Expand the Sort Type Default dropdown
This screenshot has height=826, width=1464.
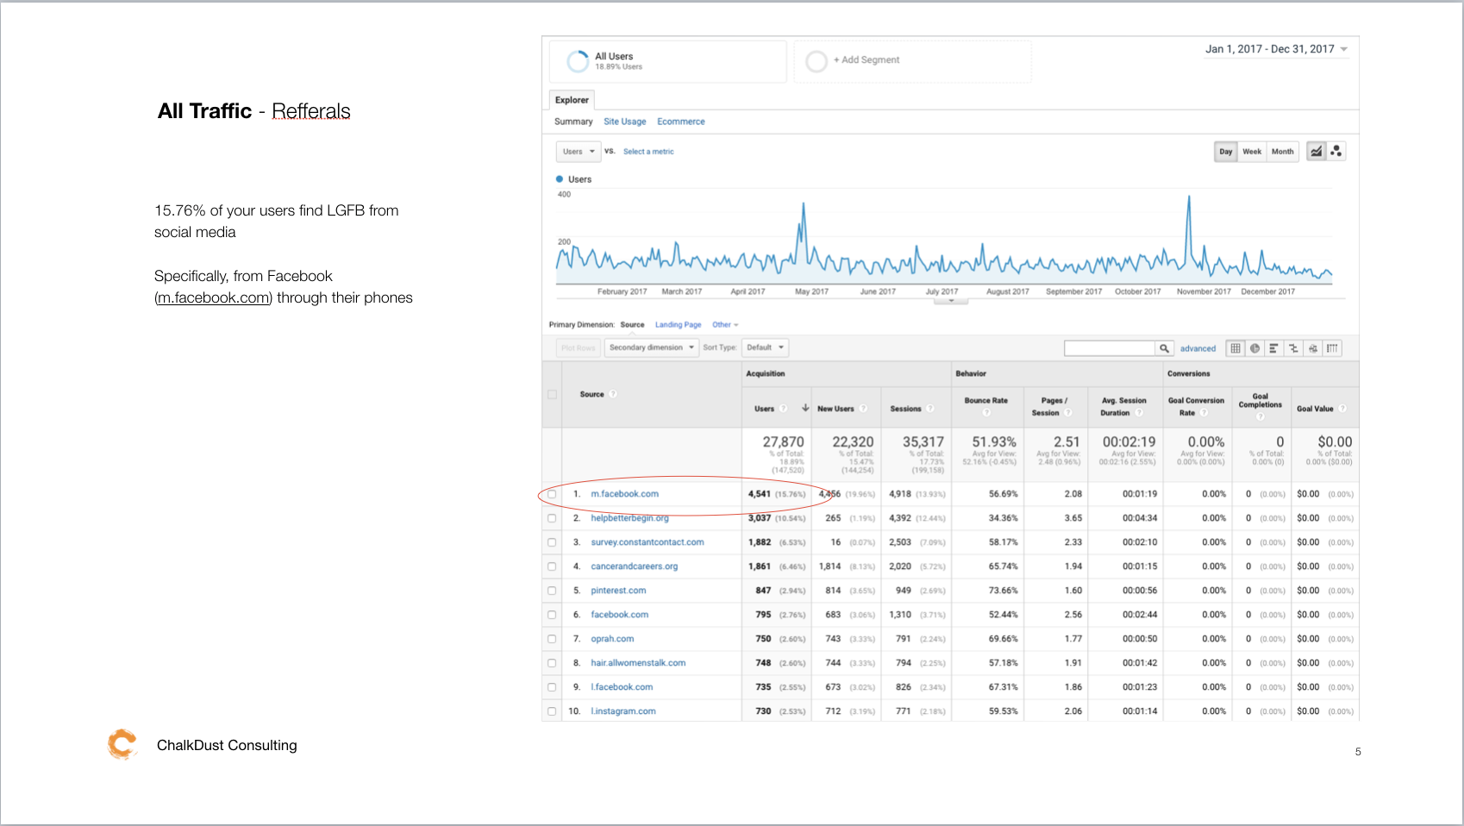coord(765,347)
